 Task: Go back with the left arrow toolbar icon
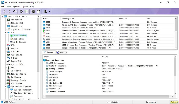point(5,11)
